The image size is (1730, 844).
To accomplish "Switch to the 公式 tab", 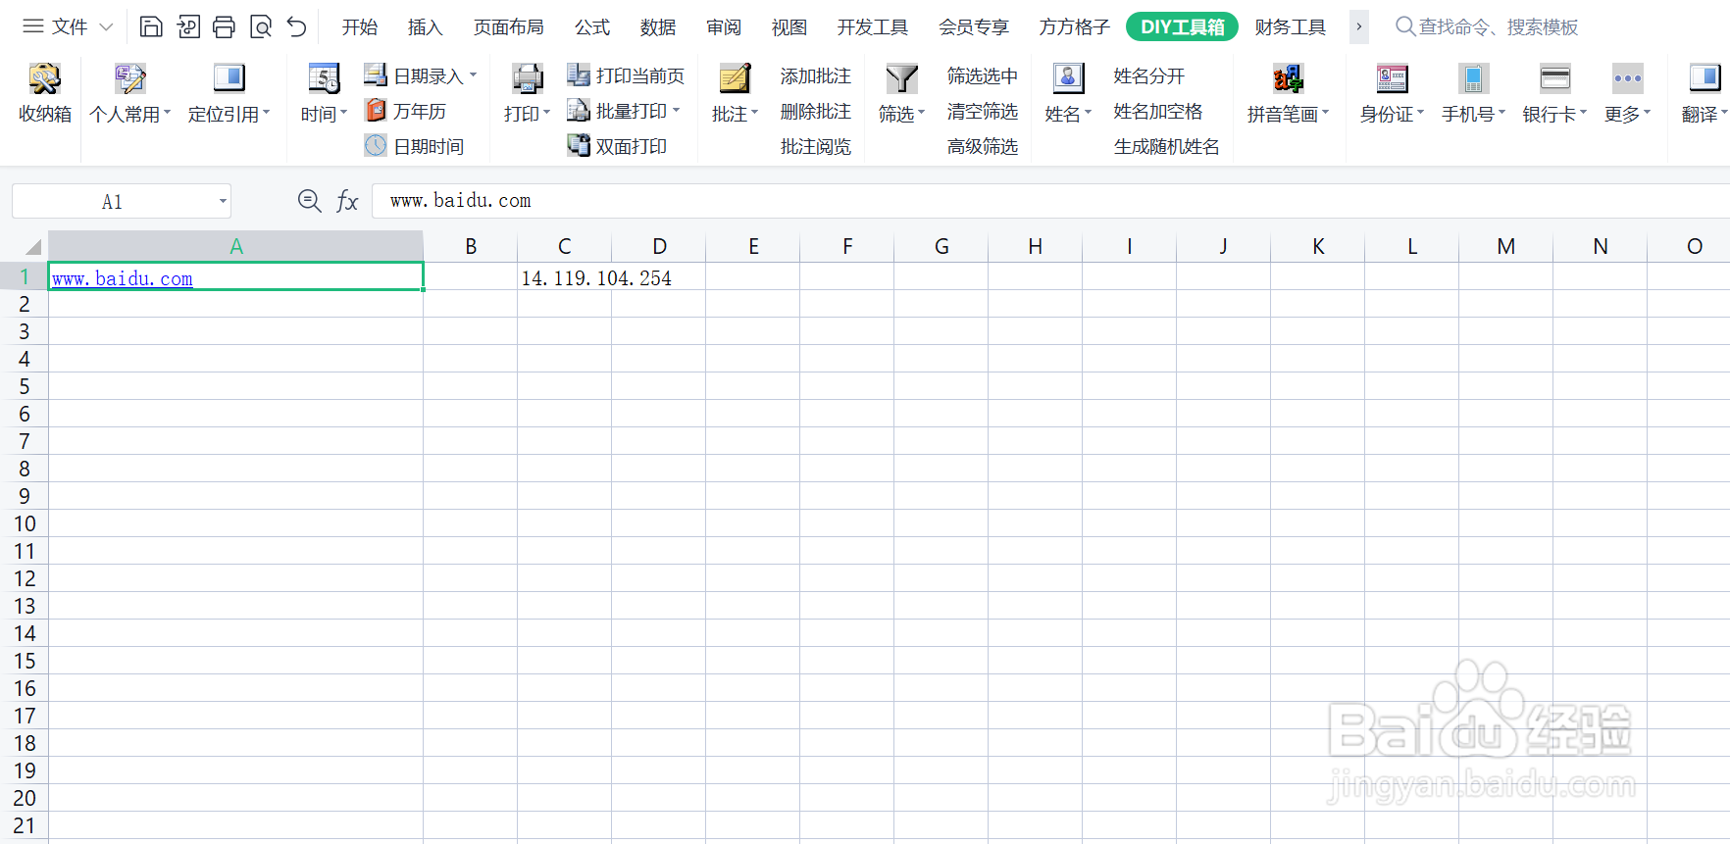I will pyautogui.click(x=592, y=27).
